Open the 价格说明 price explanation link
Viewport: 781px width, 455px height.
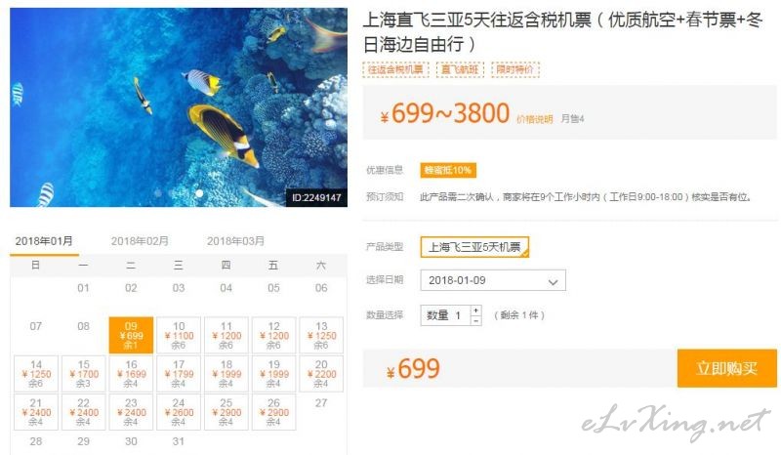pyautogui.click(x=534, y=119)
